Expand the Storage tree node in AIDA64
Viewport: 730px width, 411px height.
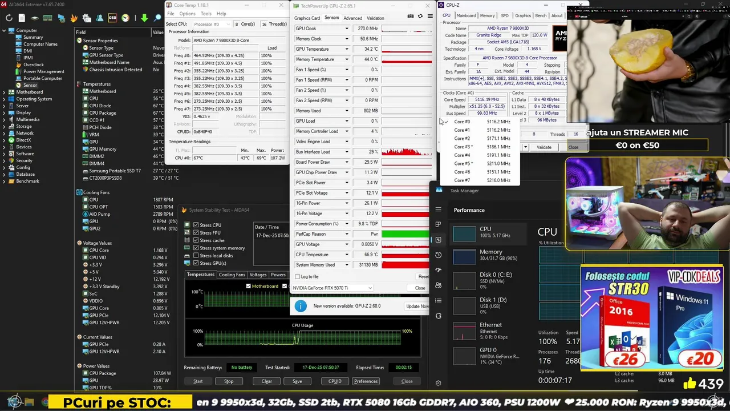[x=5, y=126]
